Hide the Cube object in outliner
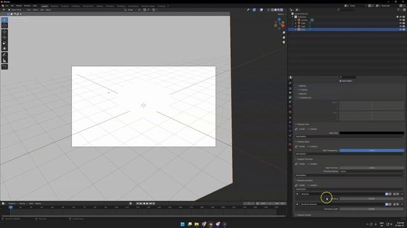The height and width of the screenshot is (228, 407). point(401,23)
